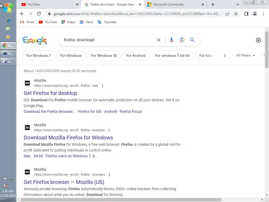Open the Chrome three-dot menu

point(263,14)
